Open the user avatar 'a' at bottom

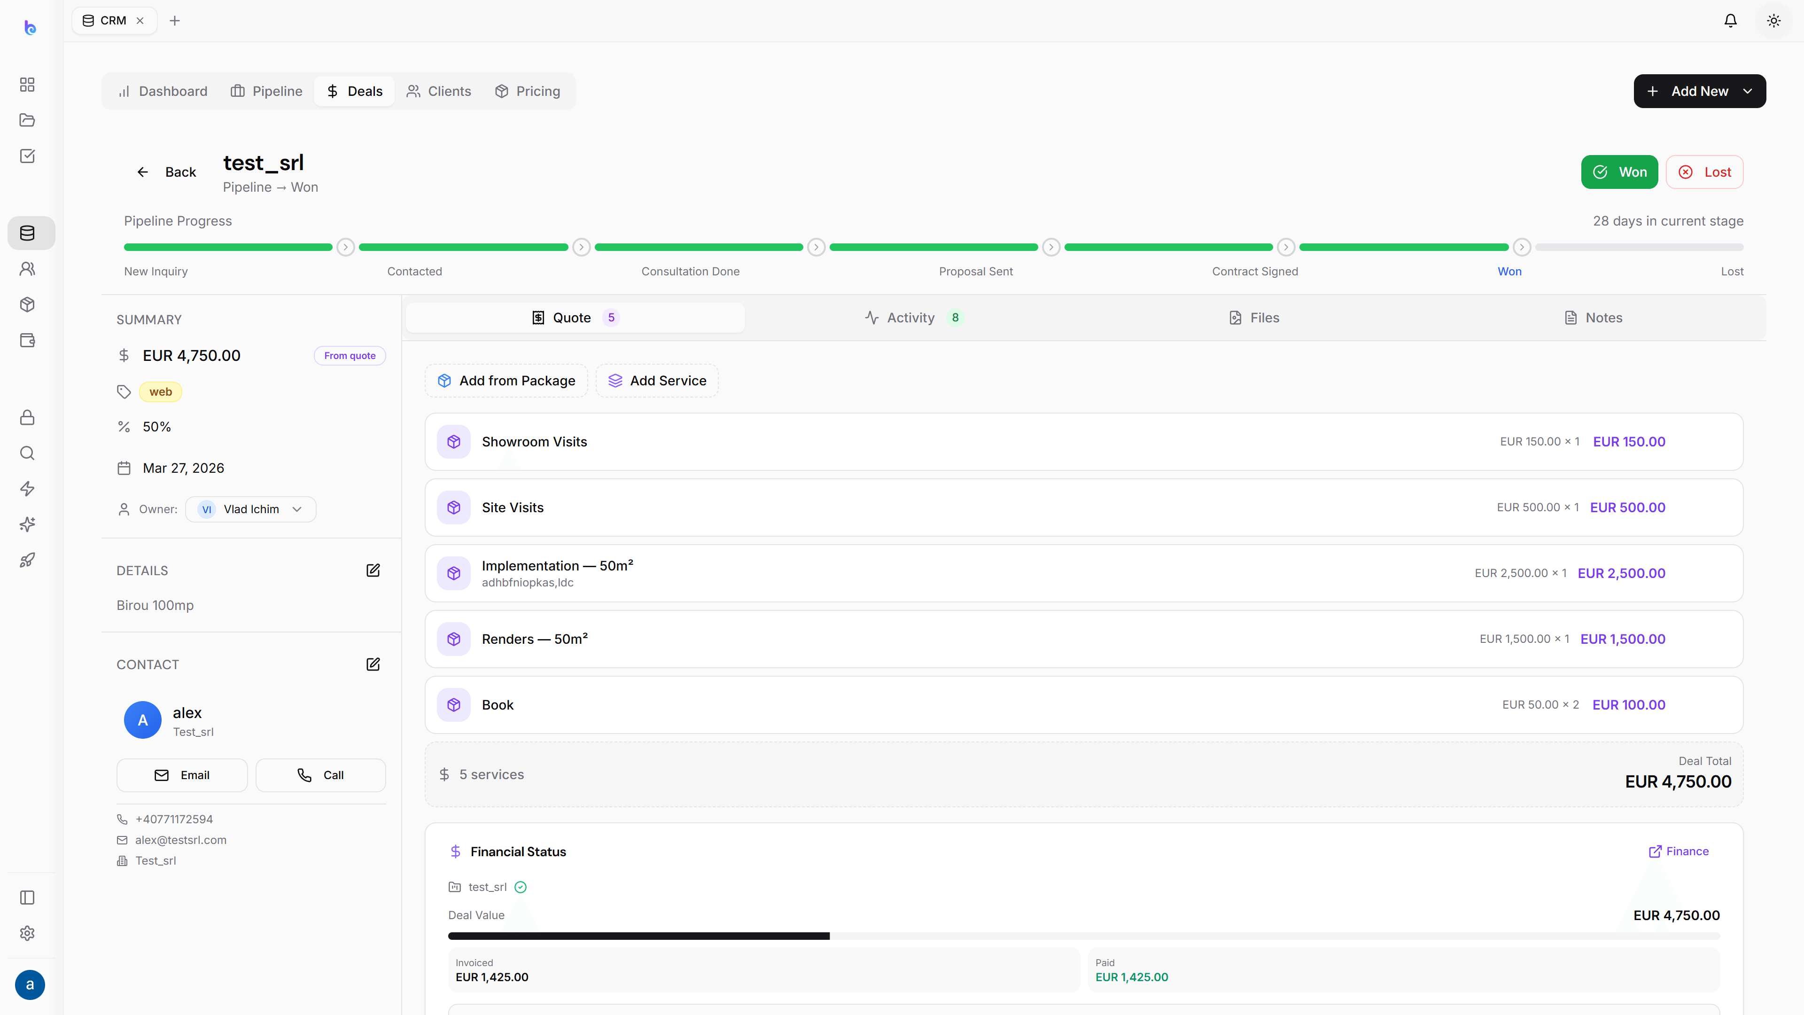pyautogui.click(x=30, y=985)
